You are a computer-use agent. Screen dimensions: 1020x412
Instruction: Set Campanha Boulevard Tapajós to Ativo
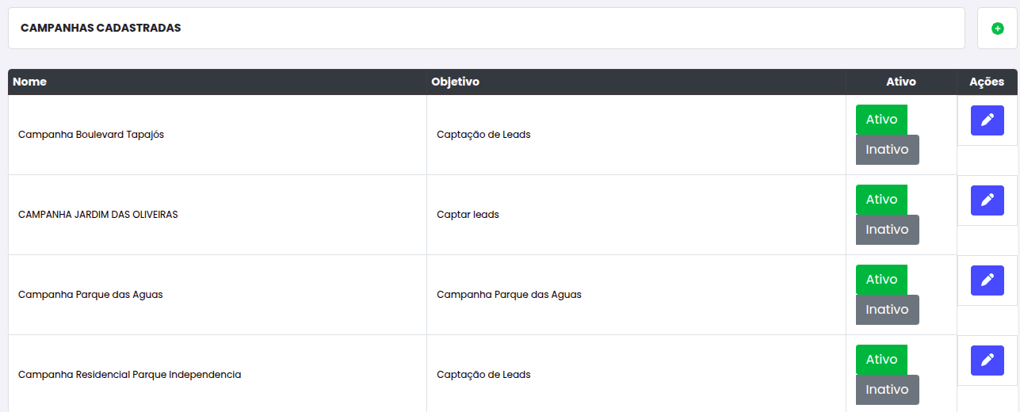pyautogui.click(x=881, y=120)
